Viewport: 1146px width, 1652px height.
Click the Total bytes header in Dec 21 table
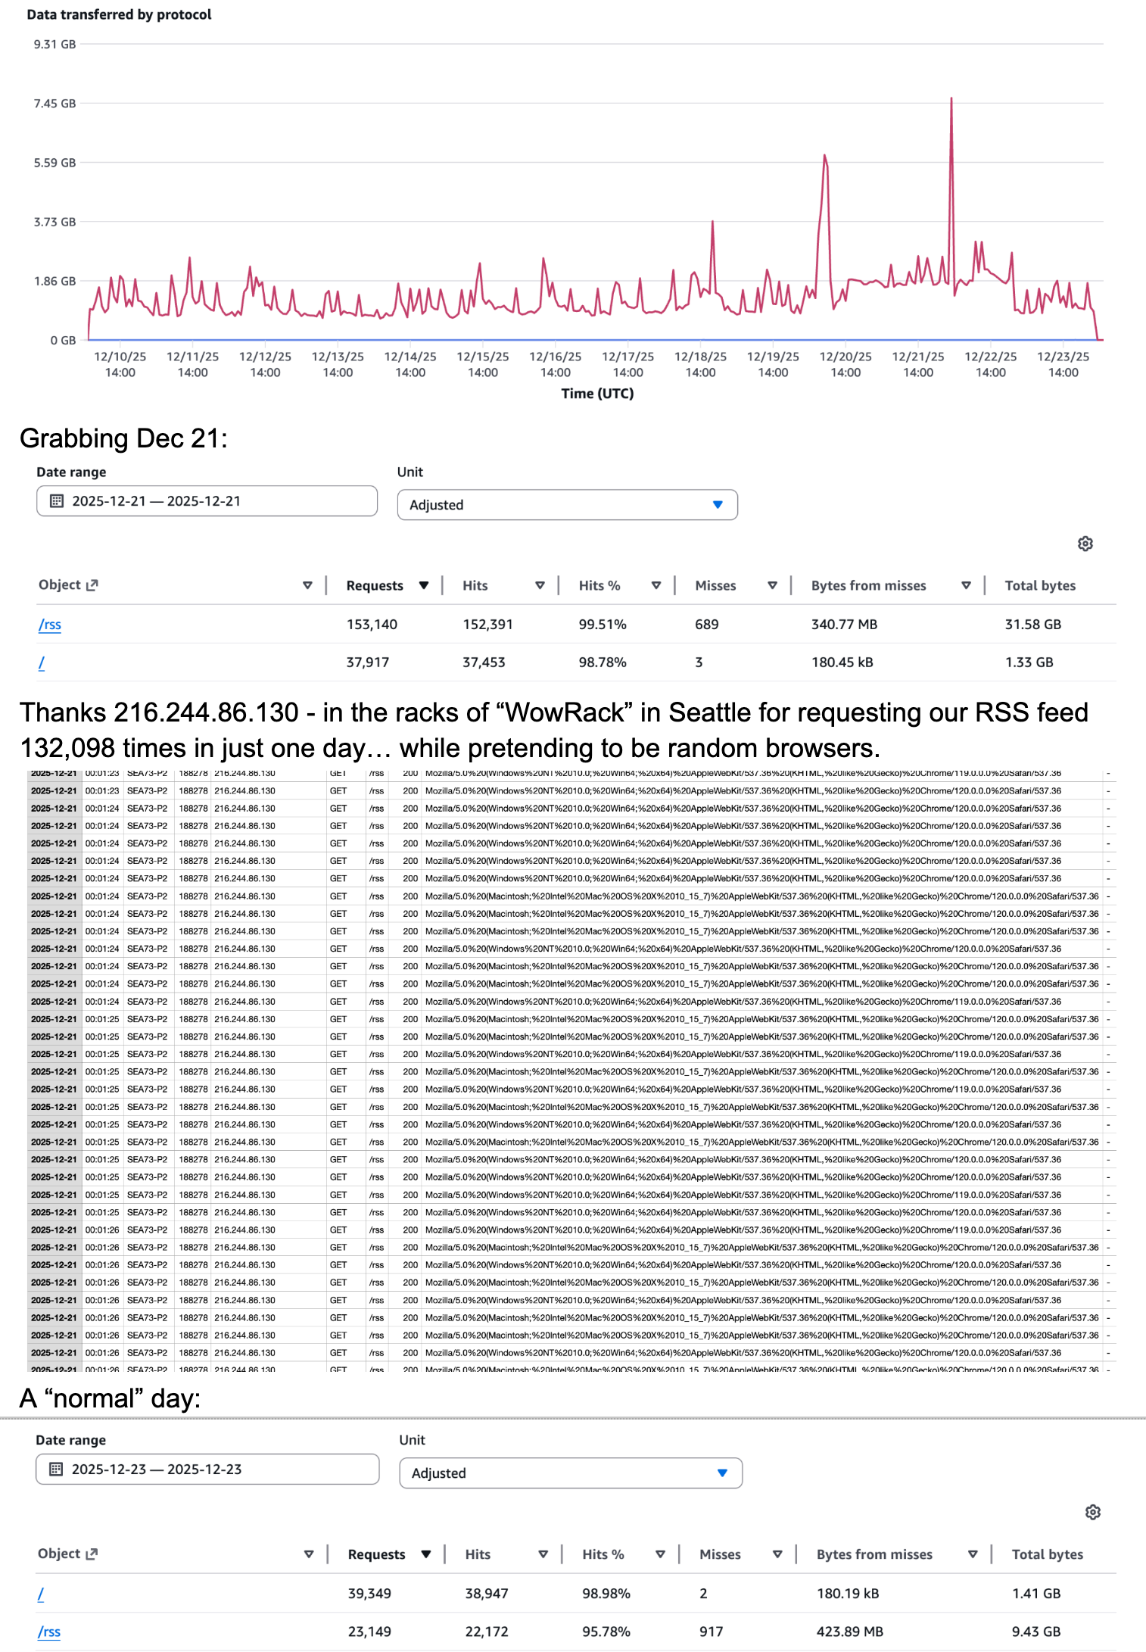1039,585
